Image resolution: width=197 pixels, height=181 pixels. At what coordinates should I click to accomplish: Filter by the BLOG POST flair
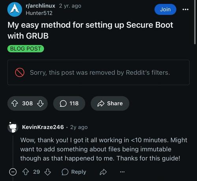[x=26, y=49]
